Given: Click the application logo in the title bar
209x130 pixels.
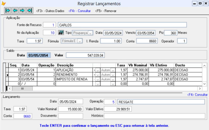Looking at the screenshot, I should (x=4, y=4).
